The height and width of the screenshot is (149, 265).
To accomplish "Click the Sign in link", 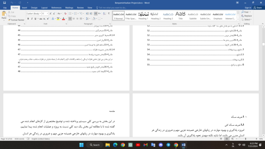I will 248,8.
